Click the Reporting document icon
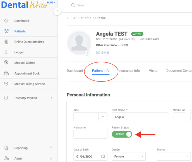Viewport: 192px width, 162px height. tap(6, 148)
